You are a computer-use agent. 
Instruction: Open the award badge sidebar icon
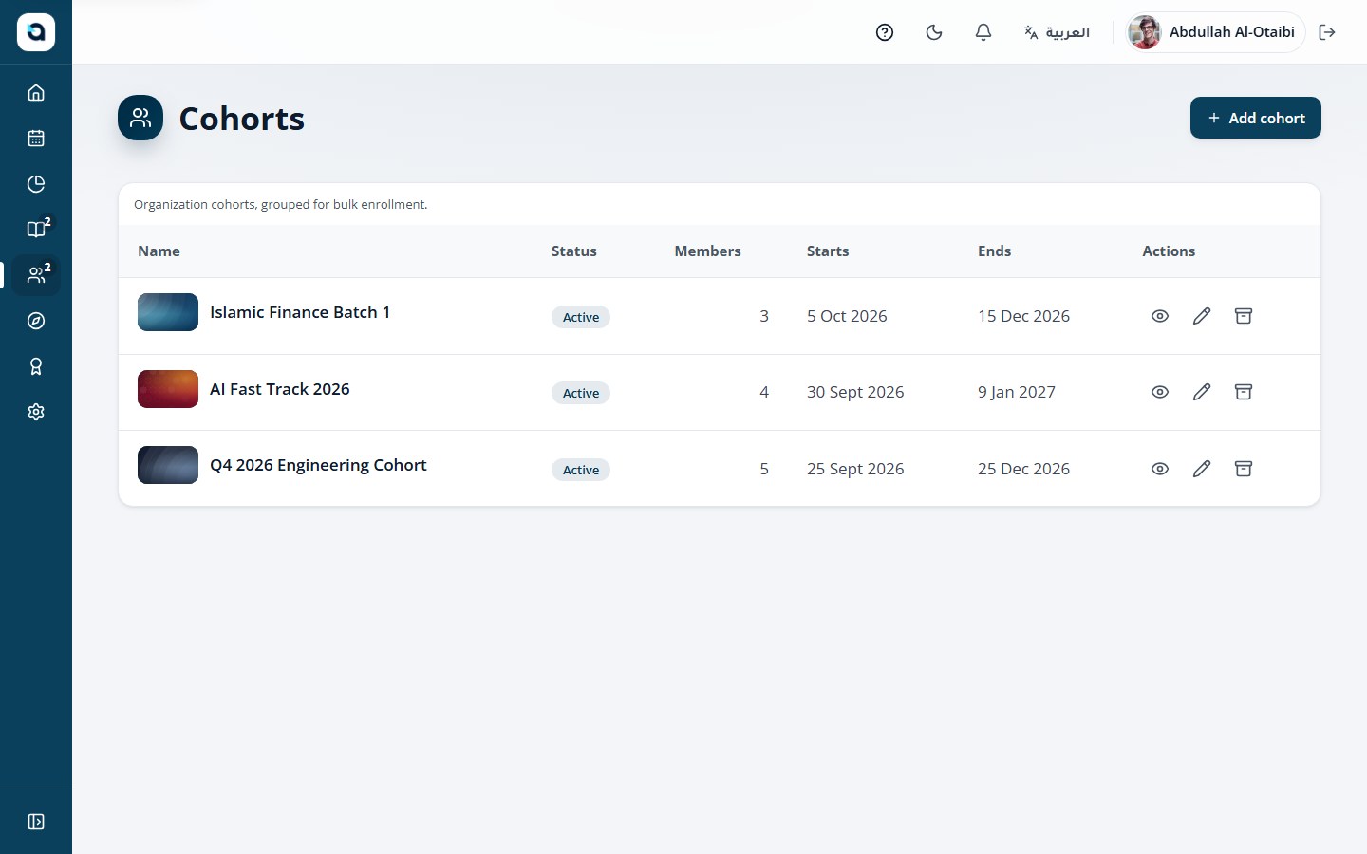coord(36,366)
